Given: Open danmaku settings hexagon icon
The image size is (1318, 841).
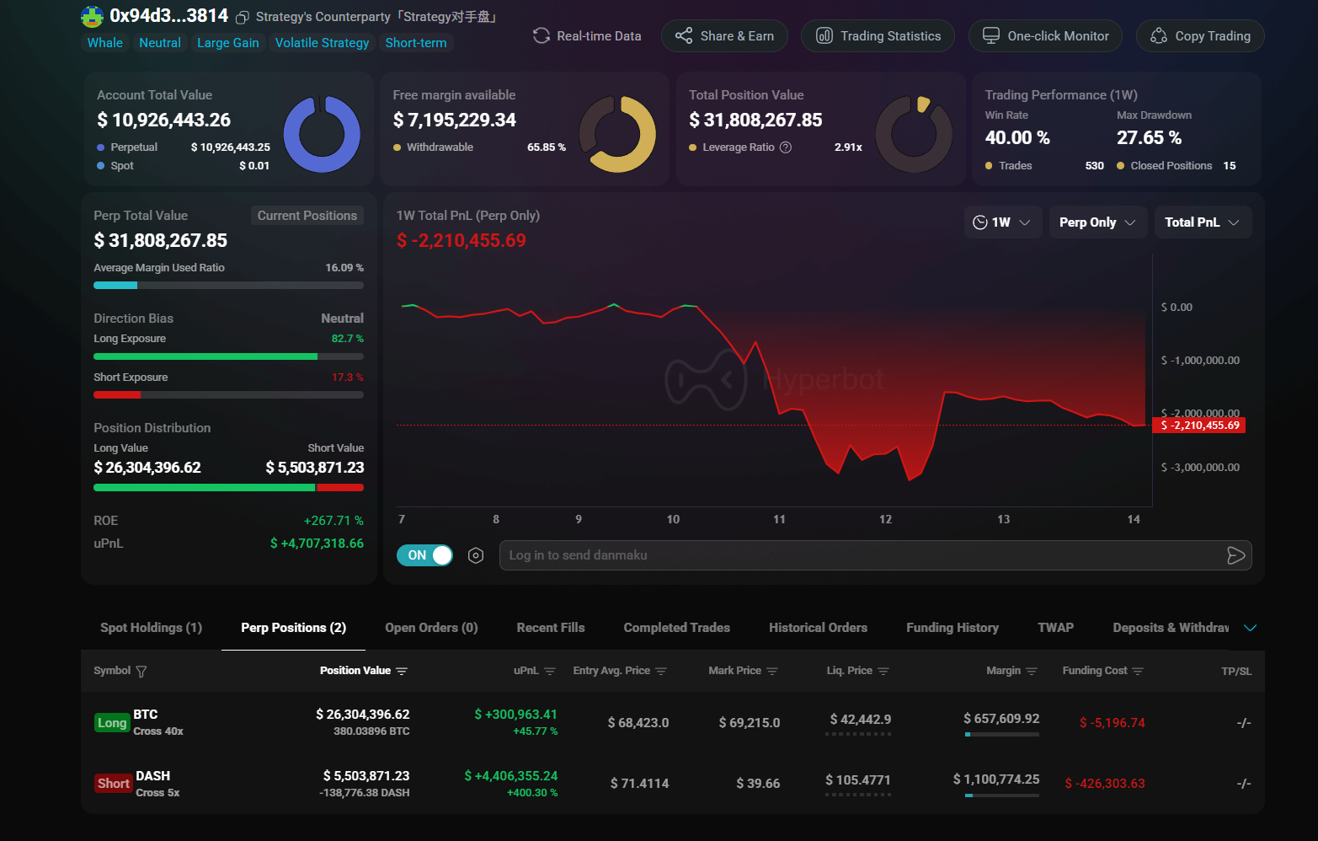Looking at the screenshot, I should point(476,555).
